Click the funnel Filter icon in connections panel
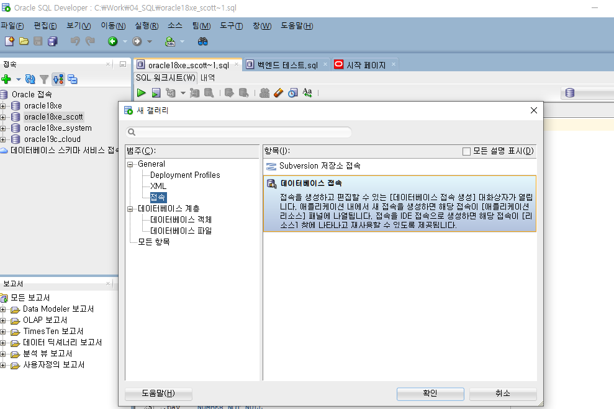Screen dimensions: 614x409 (x=44, y=79)
